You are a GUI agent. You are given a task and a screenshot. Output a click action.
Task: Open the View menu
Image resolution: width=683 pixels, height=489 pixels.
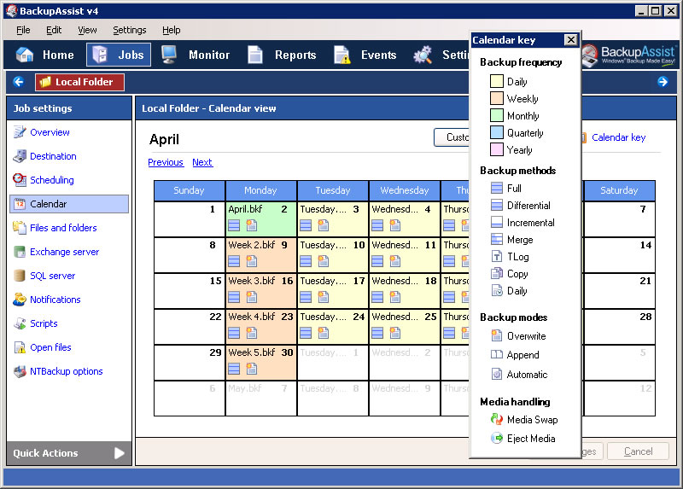[87, 30]
